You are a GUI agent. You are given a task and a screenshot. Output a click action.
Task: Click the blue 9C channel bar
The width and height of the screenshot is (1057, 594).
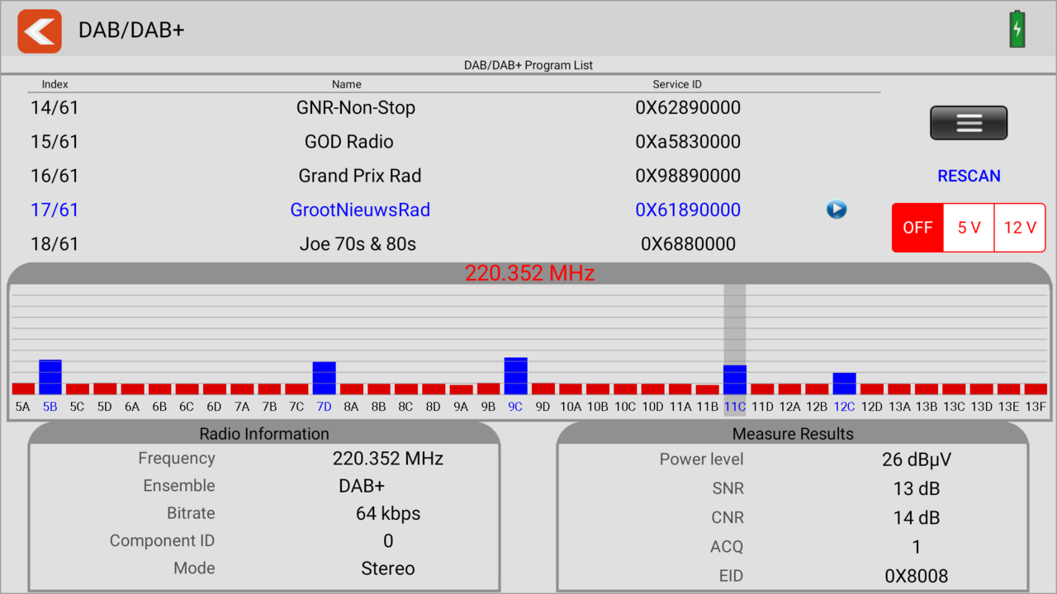point(515,376)
